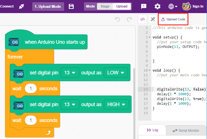Screen dimensions: 207x139
Task: Click code line 'digitalWrite(13, true);'
Action: tap(181, 99)
